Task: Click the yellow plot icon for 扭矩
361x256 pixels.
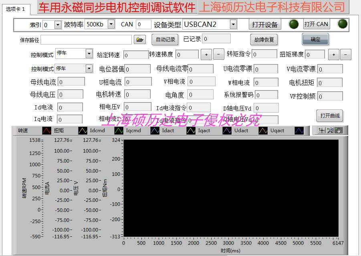Action: coord(83,131)
